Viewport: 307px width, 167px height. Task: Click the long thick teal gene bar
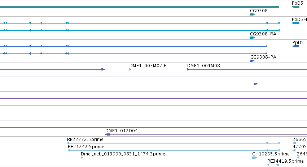pos(139,7)
